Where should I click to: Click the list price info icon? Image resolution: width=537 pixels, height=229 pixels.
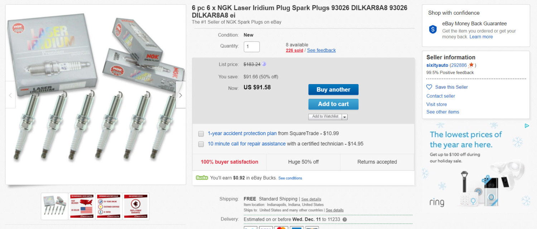[264, 64]
